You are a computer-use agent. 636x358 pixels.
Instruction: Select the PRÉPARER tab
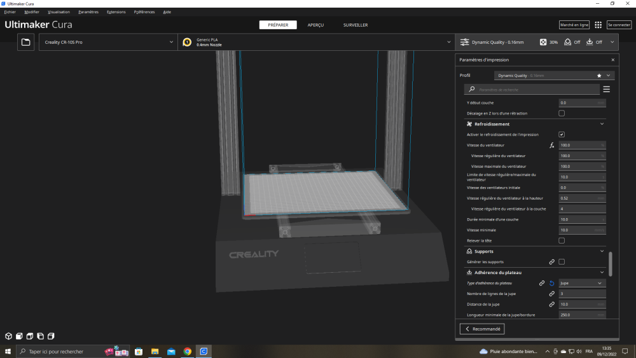pos(278,25)
